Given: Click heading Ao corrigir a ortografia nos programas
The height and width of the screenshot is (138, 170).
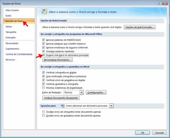Looking at the screenshot, I should coord(72,34).
